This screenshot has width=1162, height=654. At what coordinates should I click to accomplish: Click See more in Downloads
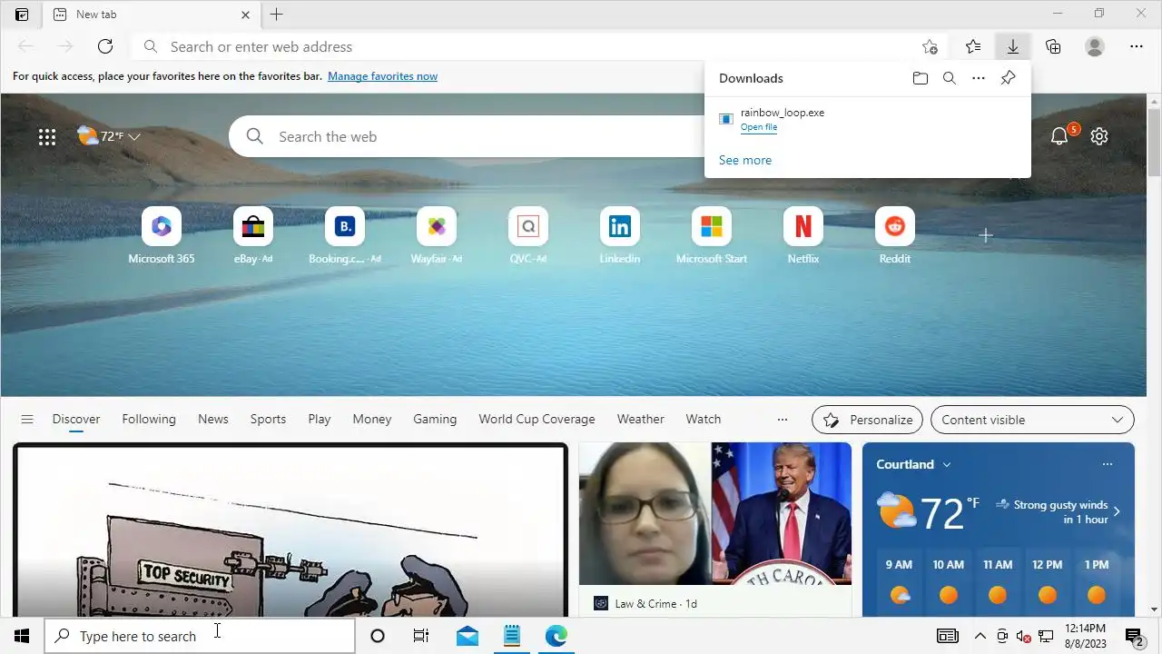pos(745,160)
